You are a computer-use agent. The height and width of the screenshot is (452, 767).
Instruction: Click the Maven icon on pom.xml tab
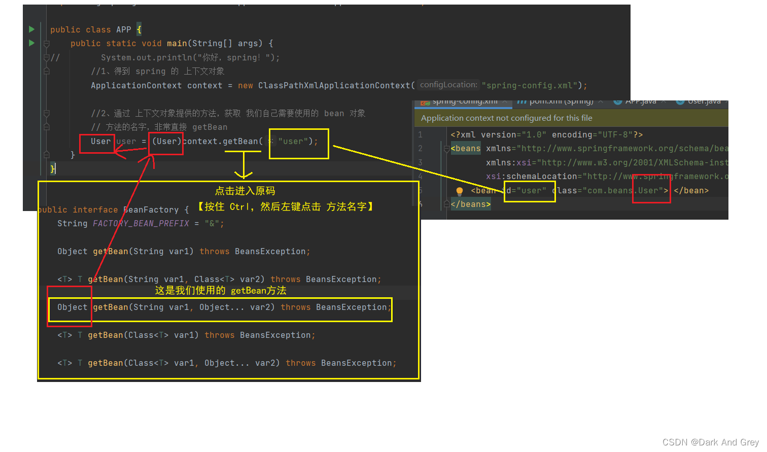click(521, 102)
